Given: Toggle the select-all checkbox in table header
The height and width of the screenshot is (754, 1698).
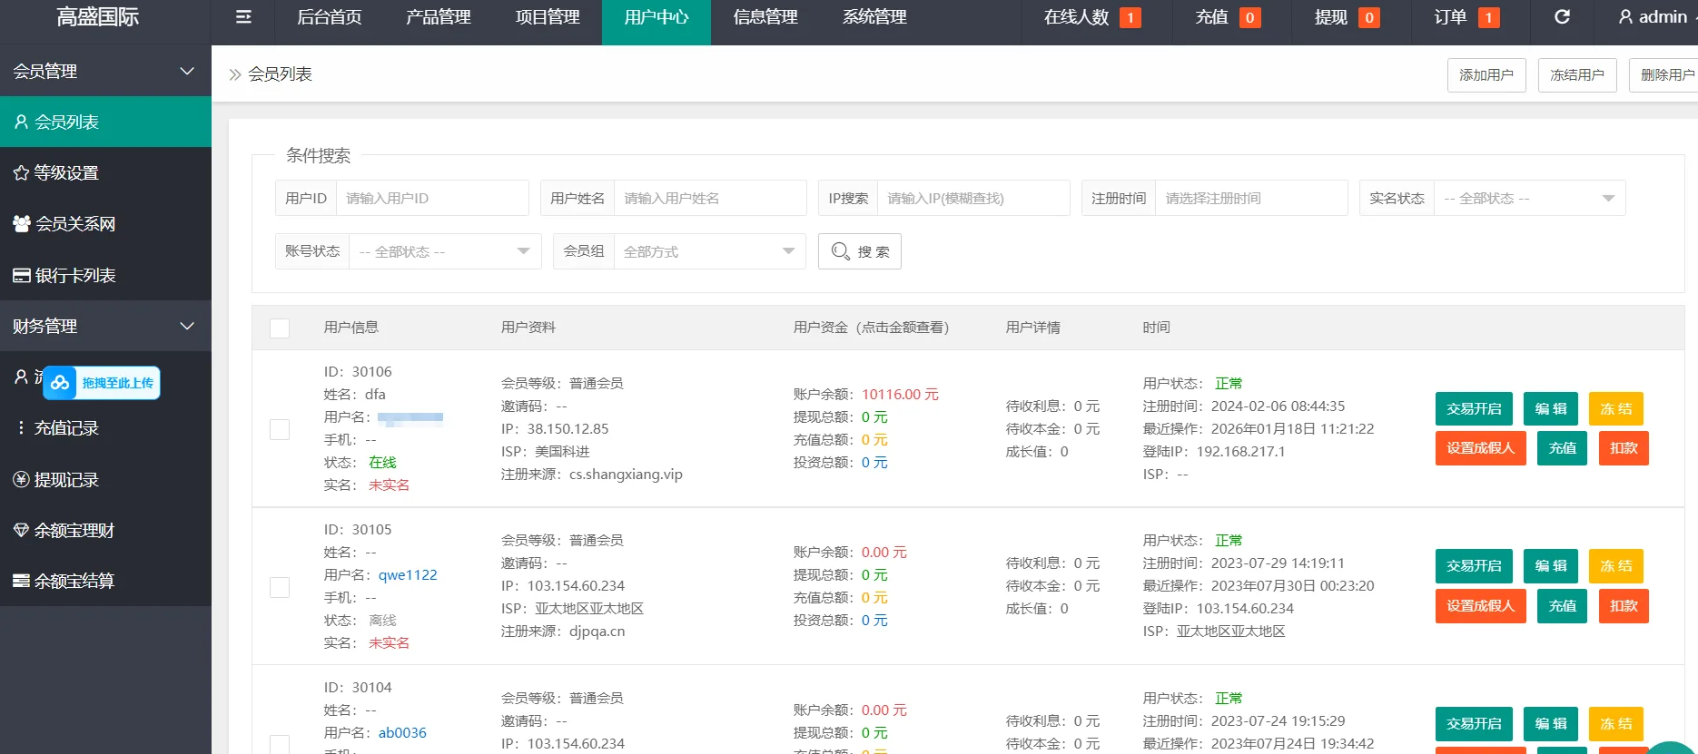Looking at the screenshot, I should pyautogui.click(x=280, y=328).
